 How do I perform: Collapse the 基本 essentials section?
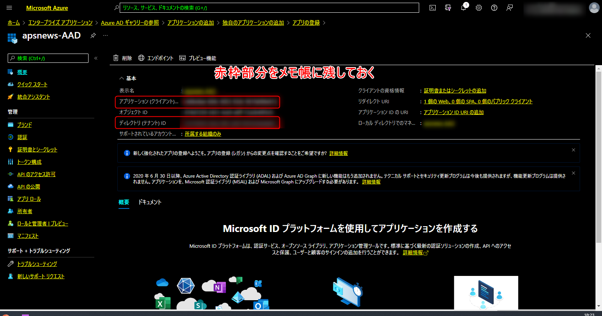128,78
